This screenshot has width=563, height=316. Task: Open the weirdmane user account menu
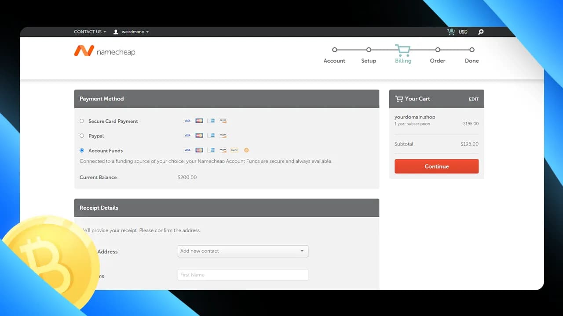pos(131,32)
